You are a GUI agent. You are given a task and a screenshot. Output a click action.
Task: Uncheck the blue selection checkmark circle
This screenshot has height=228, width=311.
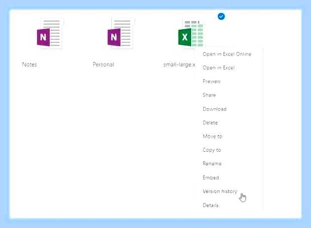tap(221, 16)
